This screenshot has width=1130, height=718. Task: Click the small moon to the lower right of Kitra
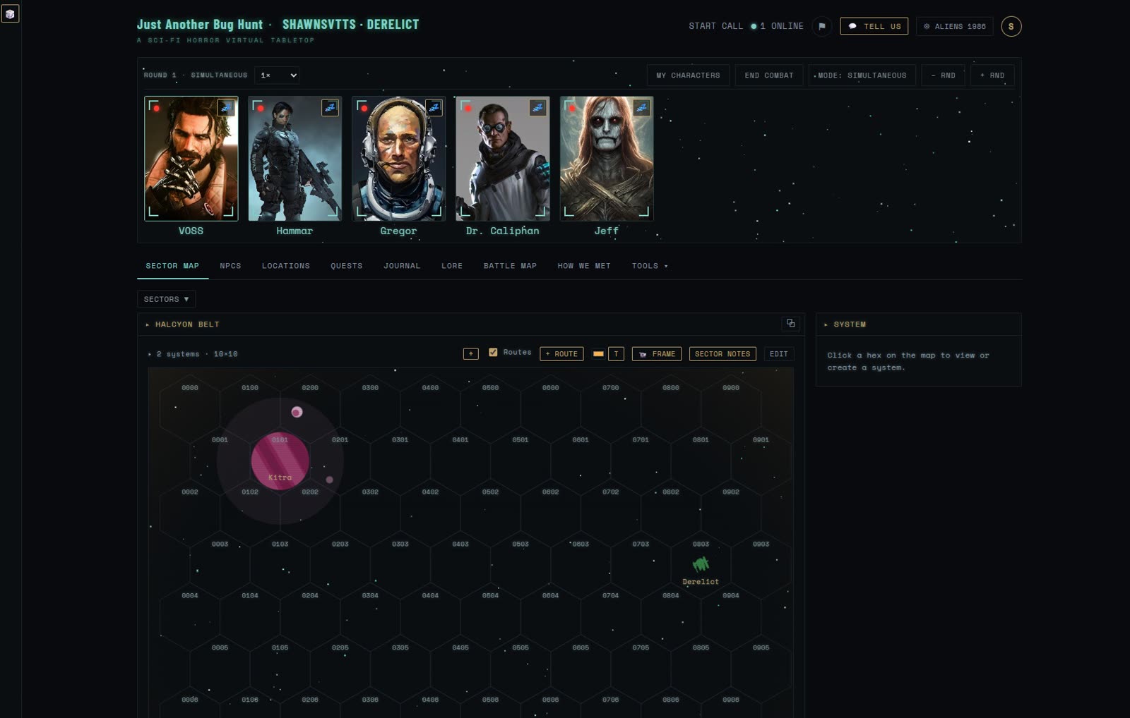point(329,480)
